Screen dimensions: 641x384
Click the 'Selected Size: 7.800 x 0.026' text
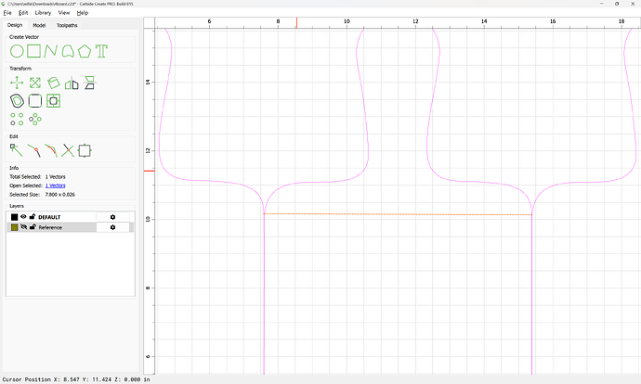(x=42, y=195)
